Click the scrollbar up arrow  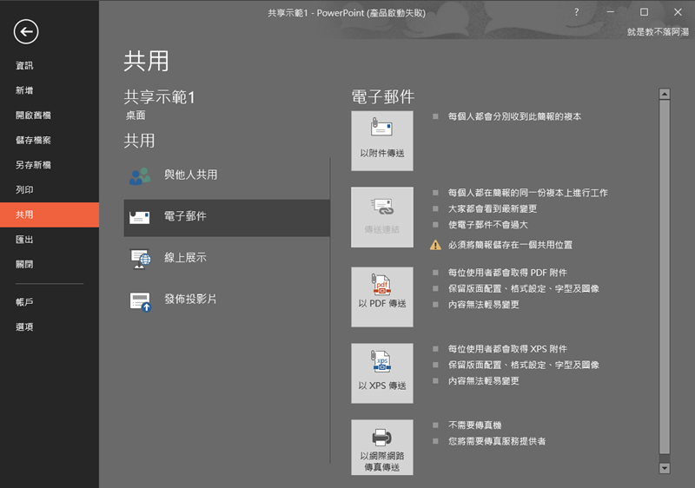[665, 94]
